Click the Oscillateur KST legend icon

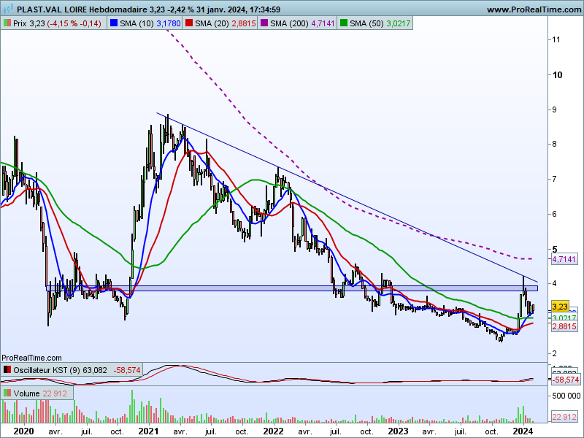point(7,370)
